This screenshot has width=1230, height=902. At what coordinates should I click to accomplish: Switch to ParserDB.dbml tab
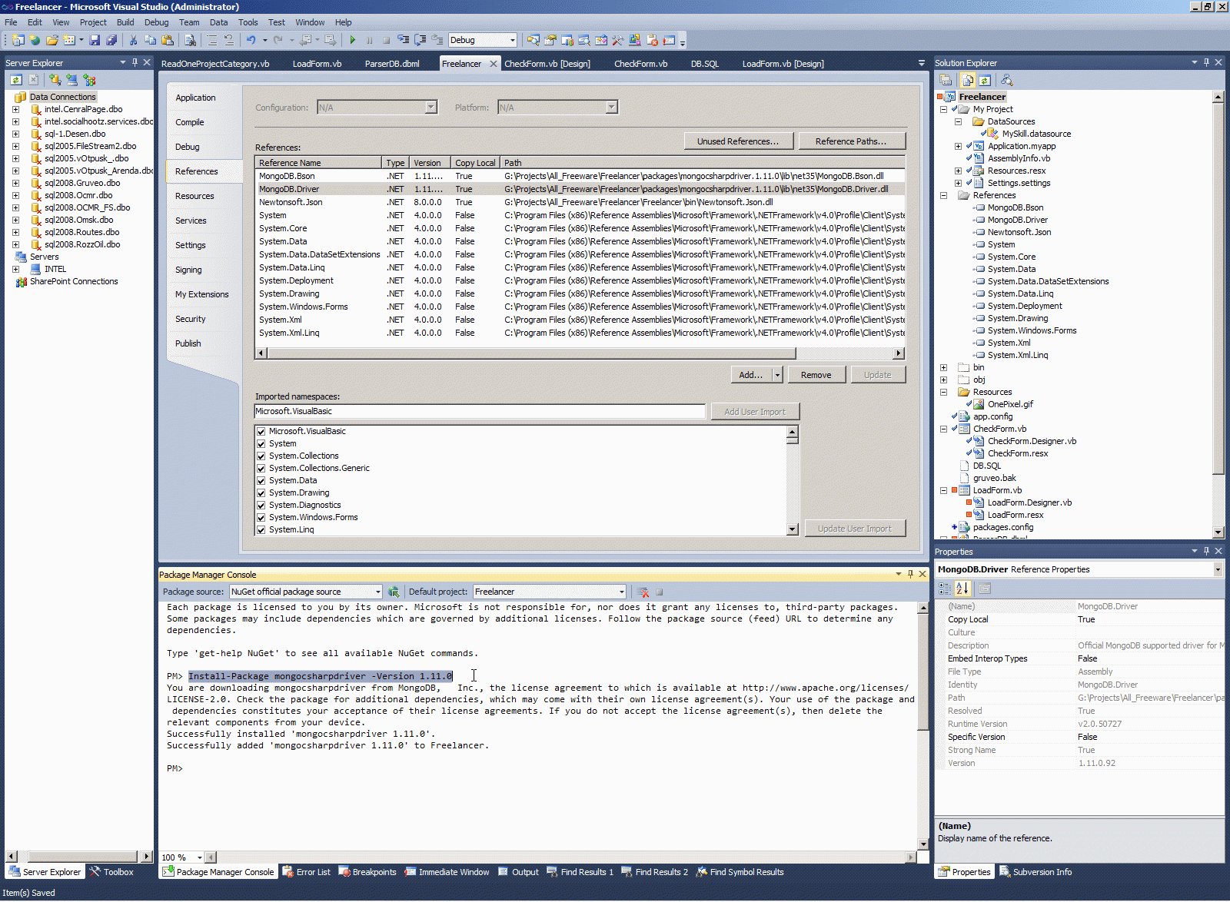click(392, 64)
